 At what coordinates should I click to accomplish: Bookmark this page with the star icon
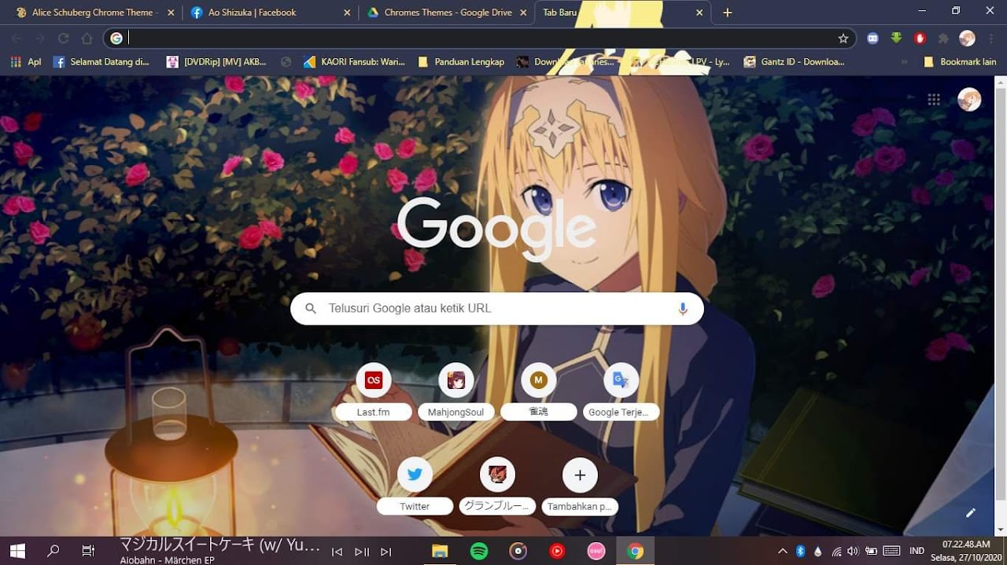(843, 38)
